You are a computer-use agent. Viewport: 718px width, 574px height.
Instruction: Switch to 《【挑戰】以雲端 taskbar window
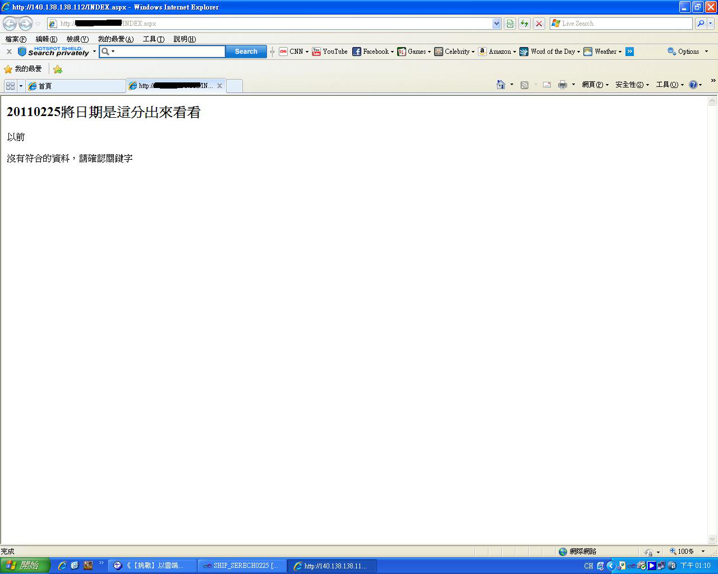[x=151, y=566]
